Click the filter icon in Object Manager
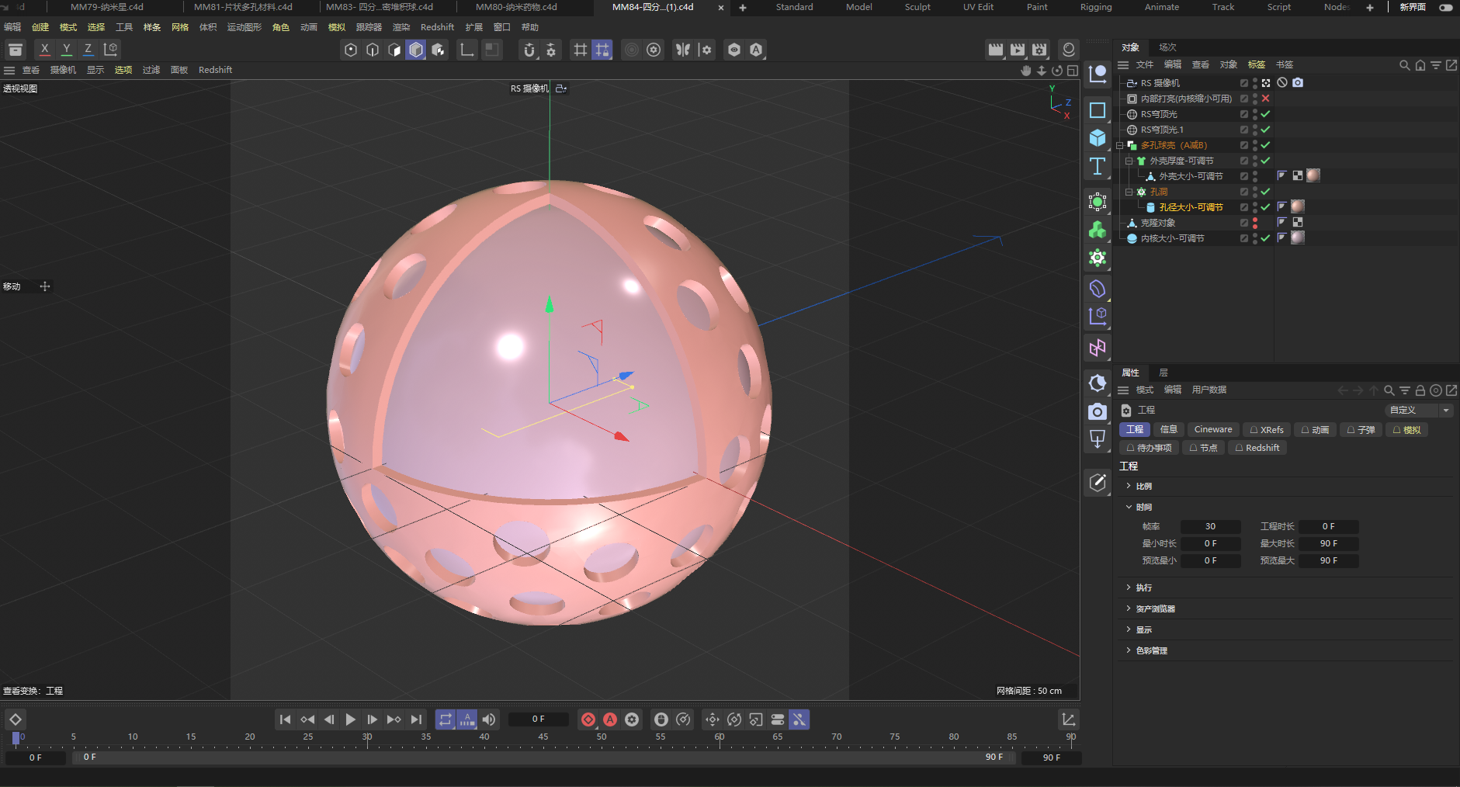This screenshot has width=1460, height=787. tap(1435, 65)
